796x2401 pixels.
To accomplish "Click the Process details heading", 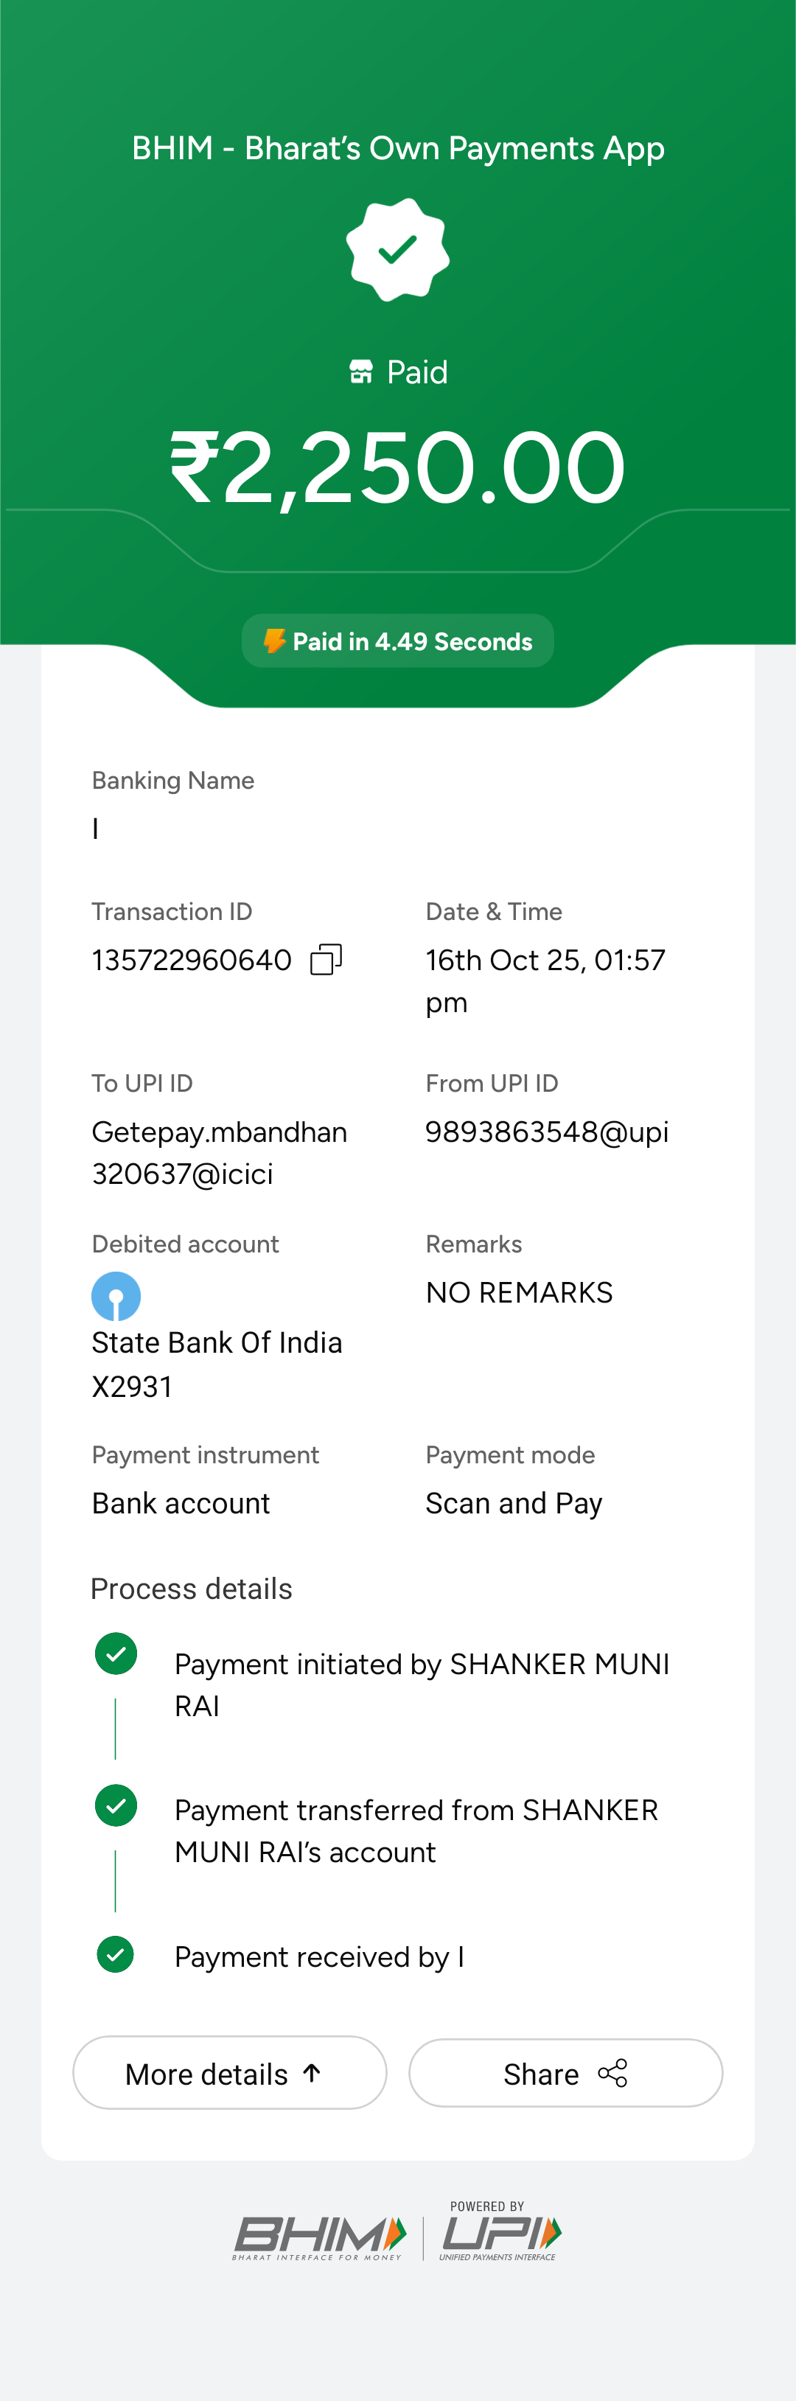I will point(192,1588).
